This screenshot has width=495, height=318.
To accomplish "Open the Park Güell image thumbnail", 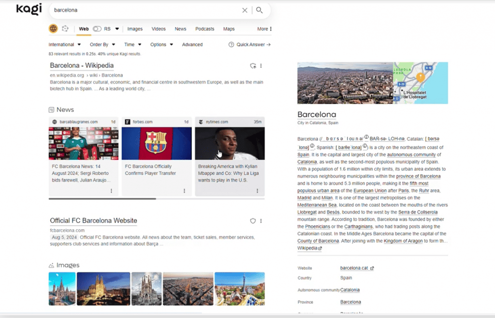I will [x=240, y=289].
